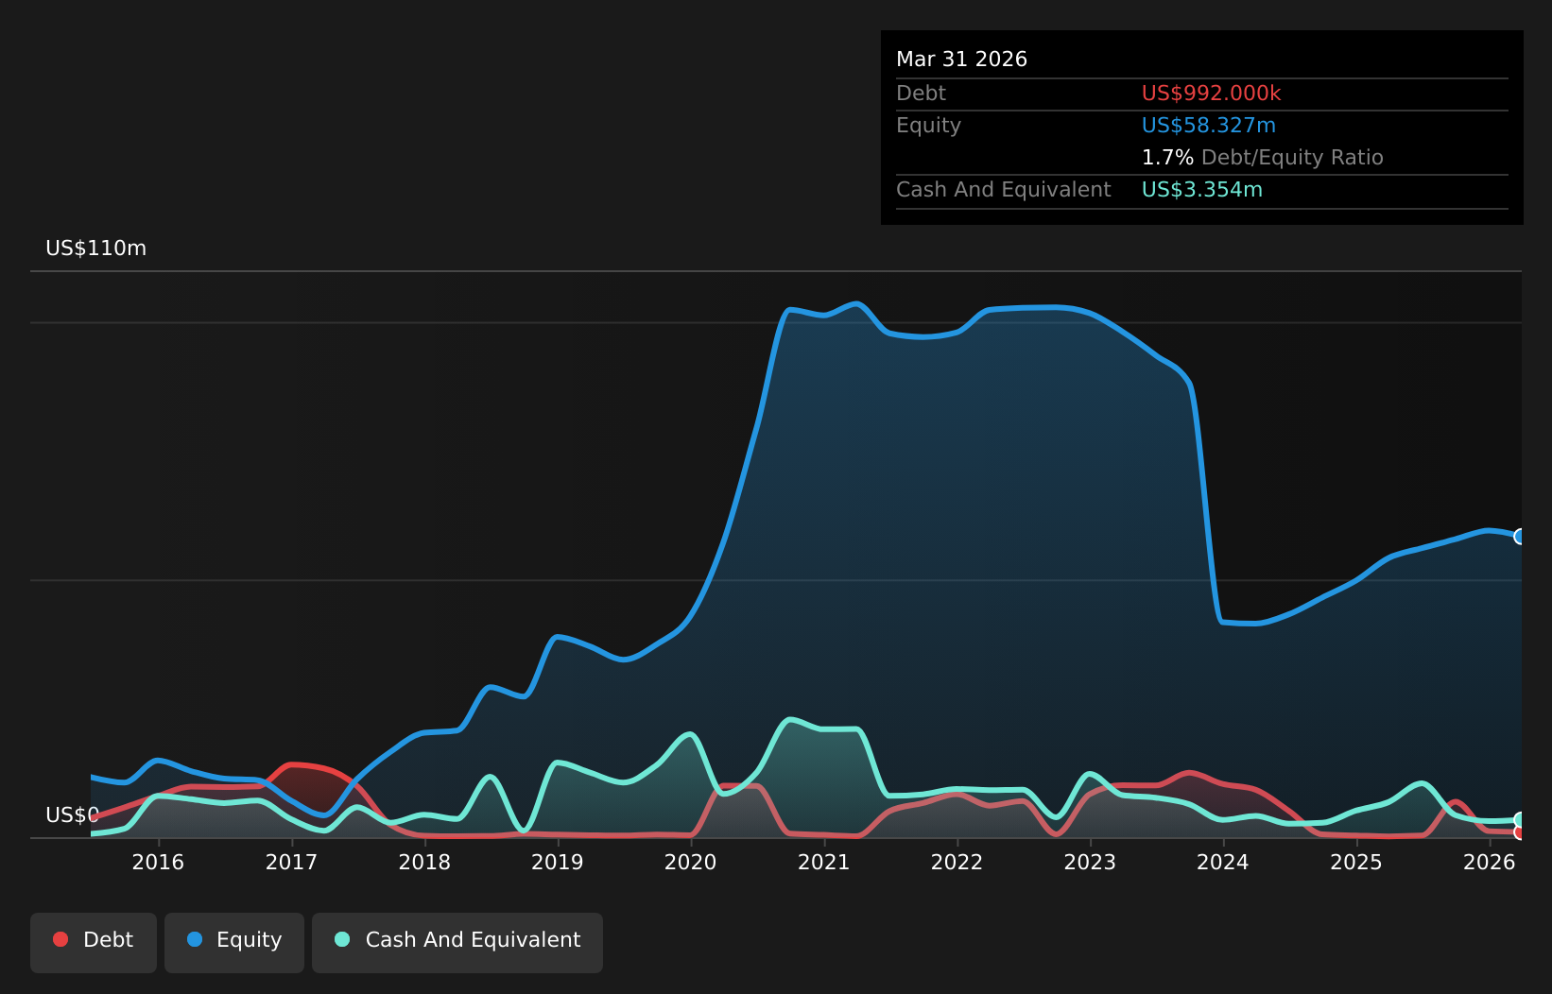Click the Cash And Equivalent tooltip label
This screenshot has height=994, width=1552.
click(1003, 190)
